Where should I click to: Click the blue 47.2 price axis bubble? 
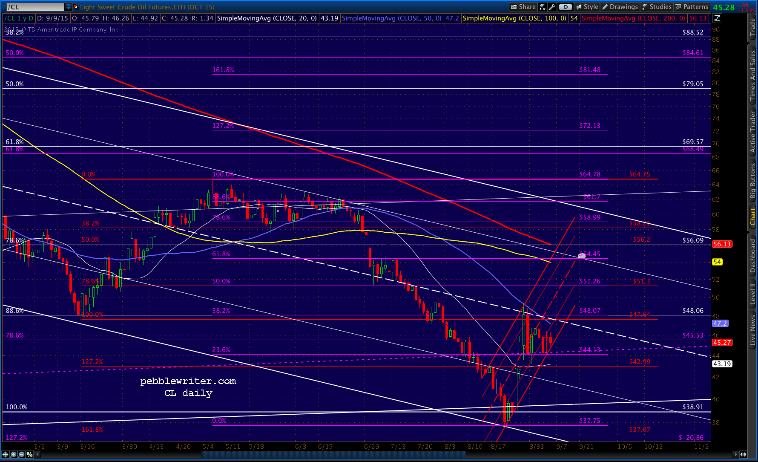[x=720, y=323]
